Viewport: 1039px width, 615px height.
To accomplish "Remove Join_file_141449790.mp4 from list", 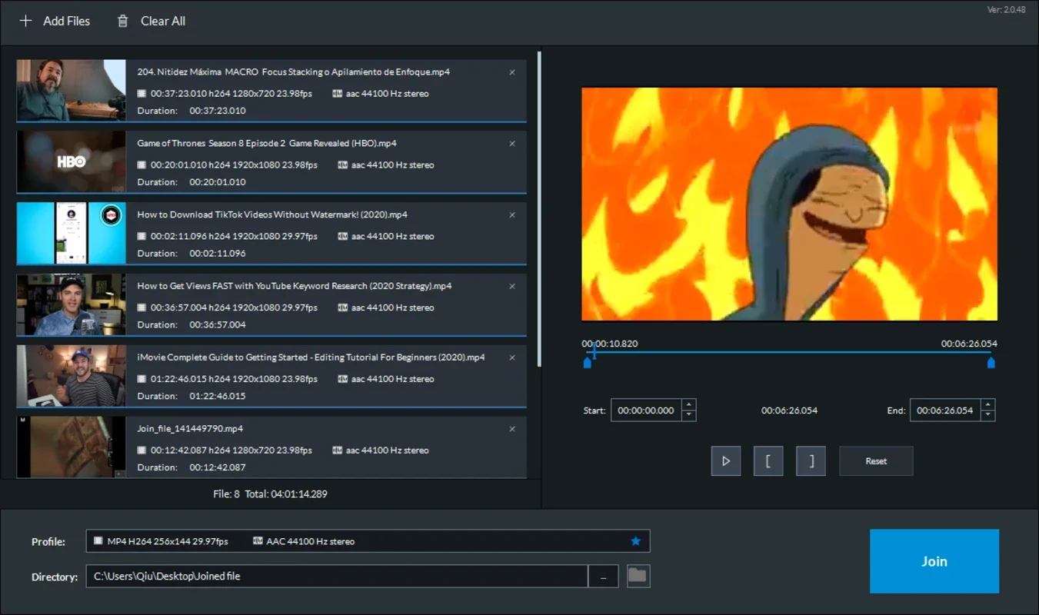I will 512,429.
